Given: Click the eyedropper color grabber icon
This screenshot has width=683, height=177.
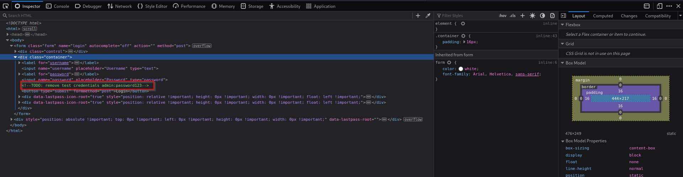Looking at the screenshot, I should click(x=428, y=16).
